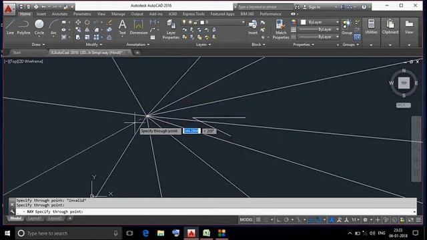The image size is (427, 240).
Task: Open the AutoCAD application menu logo
Action: (9, 9)
